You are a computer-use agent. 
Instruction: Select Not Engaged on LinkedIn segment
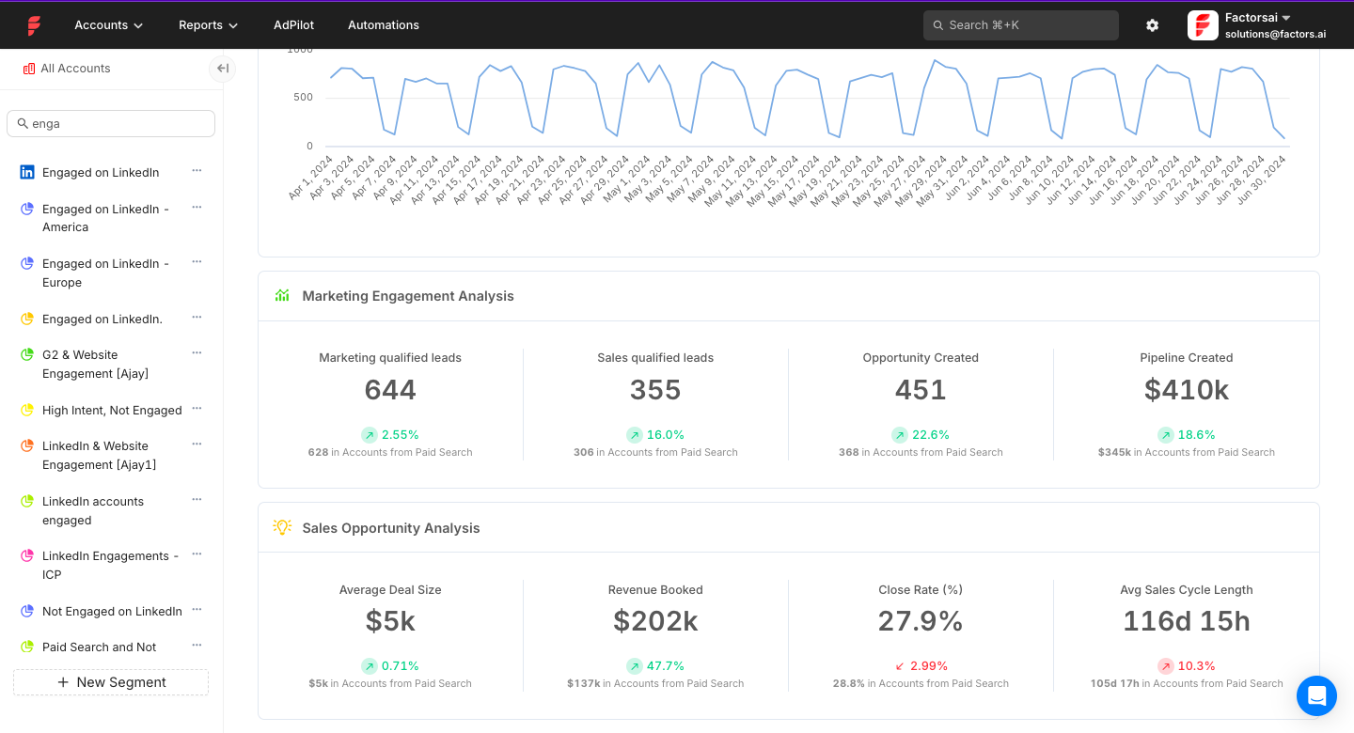[112, 612]
